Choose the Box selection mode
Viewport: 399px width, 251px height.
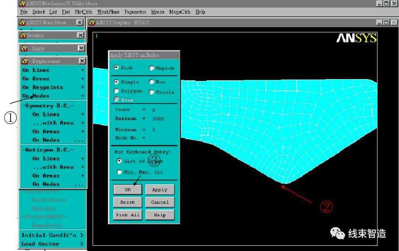[x=152, y=82]
